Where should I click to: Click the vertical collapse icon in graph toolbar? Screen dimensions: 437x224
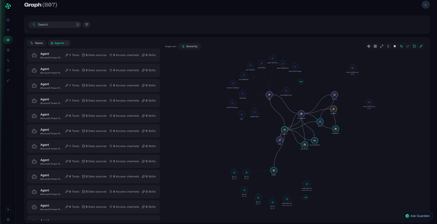tap(388, 46)
